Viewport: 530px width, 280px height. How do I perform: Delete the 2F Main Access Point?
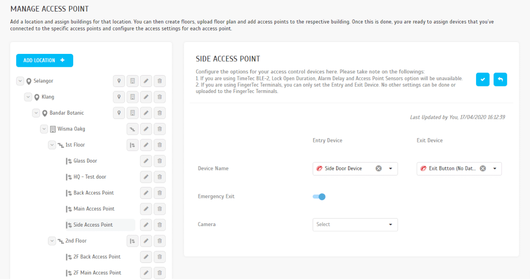(x=159, y=273)
